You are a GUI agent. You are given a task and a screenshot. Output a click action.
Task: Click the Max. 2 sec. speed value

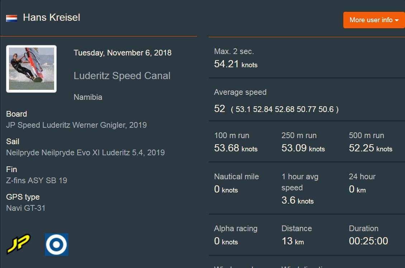tap(235, 64)
